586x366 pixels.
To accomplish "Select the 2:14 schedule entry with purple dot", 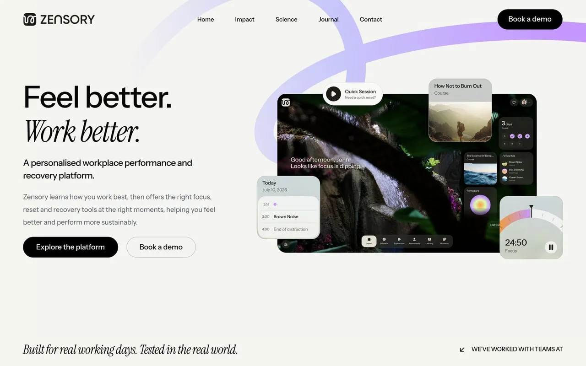I will coord(289,205).
